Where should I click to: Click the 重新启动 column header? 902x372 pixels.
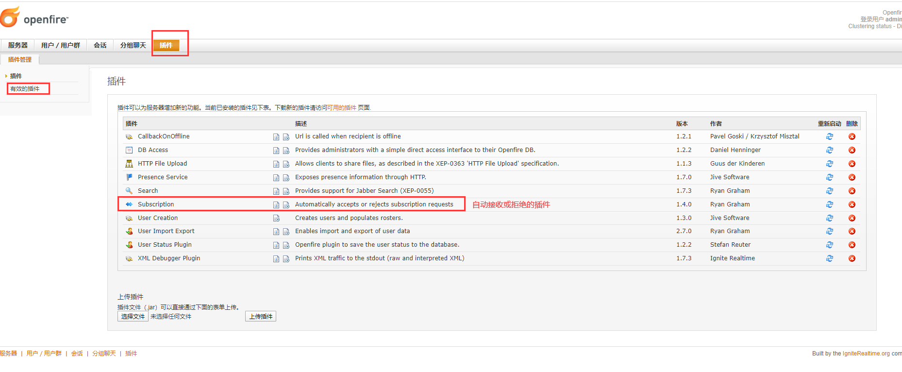(829, 124)
